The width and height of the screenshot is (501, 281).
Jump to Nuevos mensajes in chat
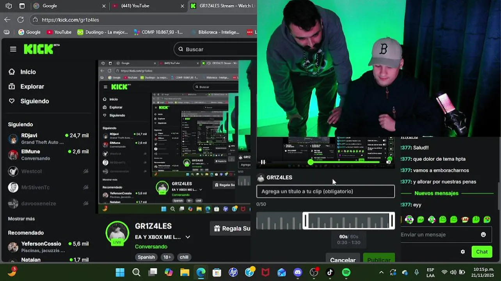click(436, 193)
